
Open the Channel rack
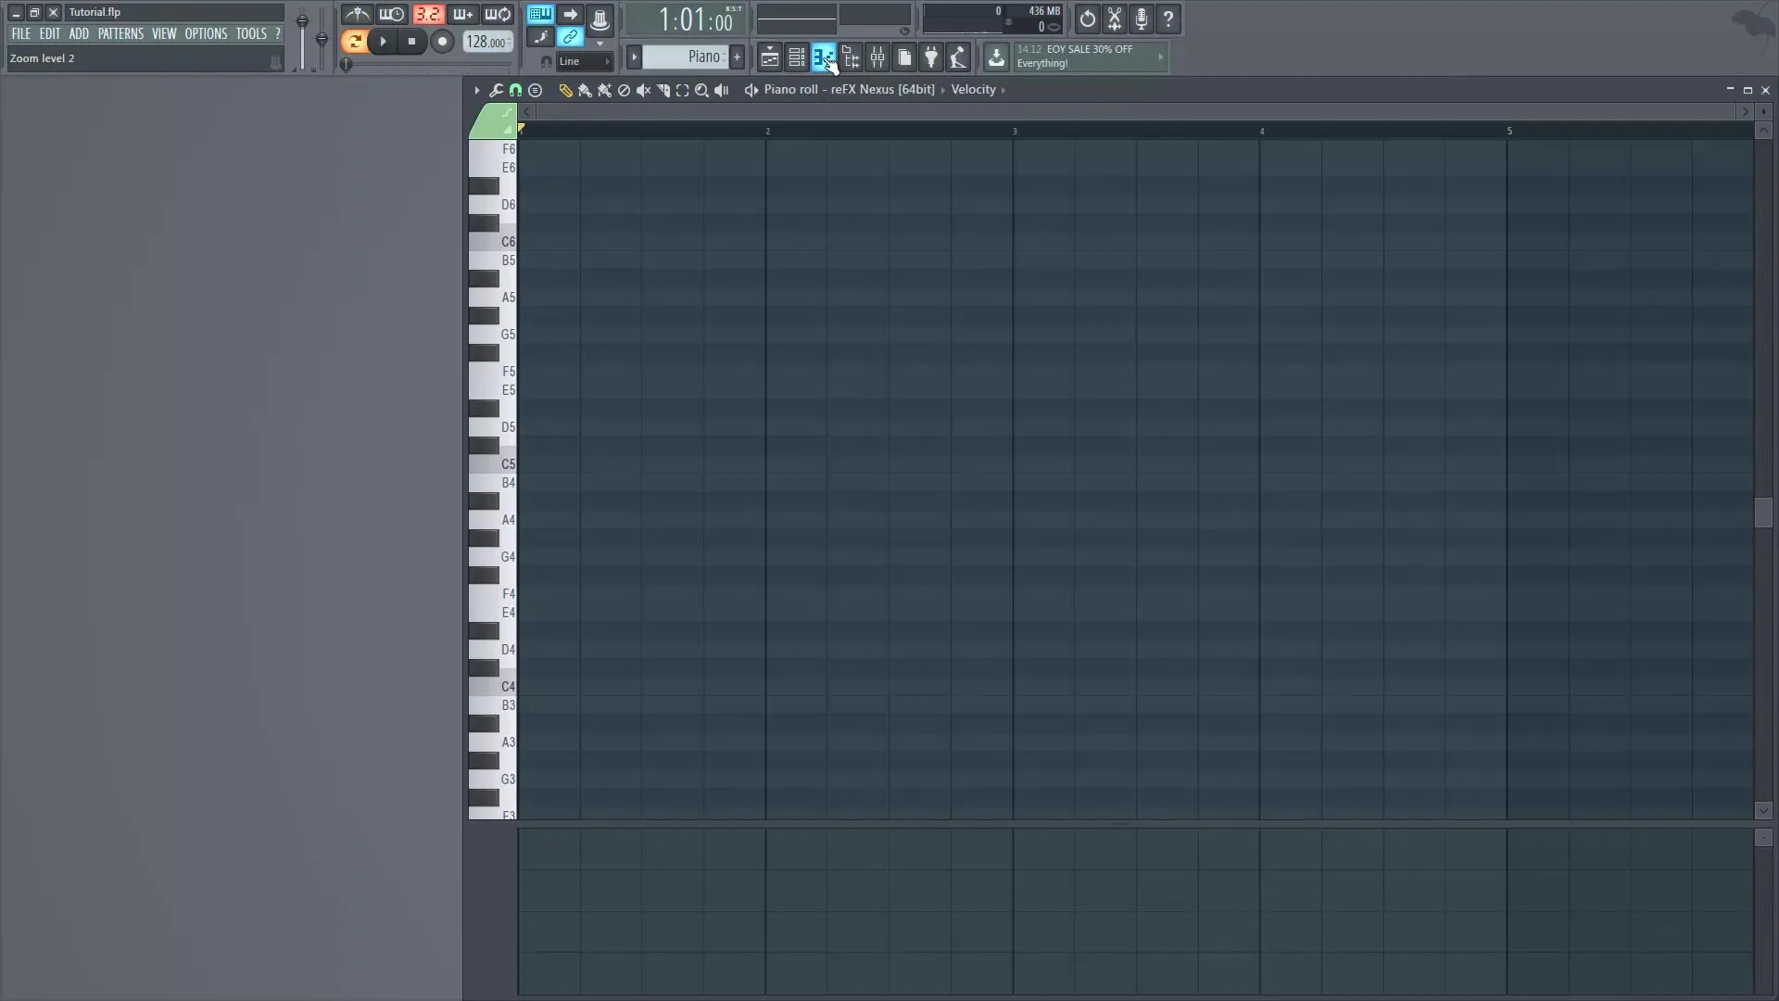coord(797,57)
